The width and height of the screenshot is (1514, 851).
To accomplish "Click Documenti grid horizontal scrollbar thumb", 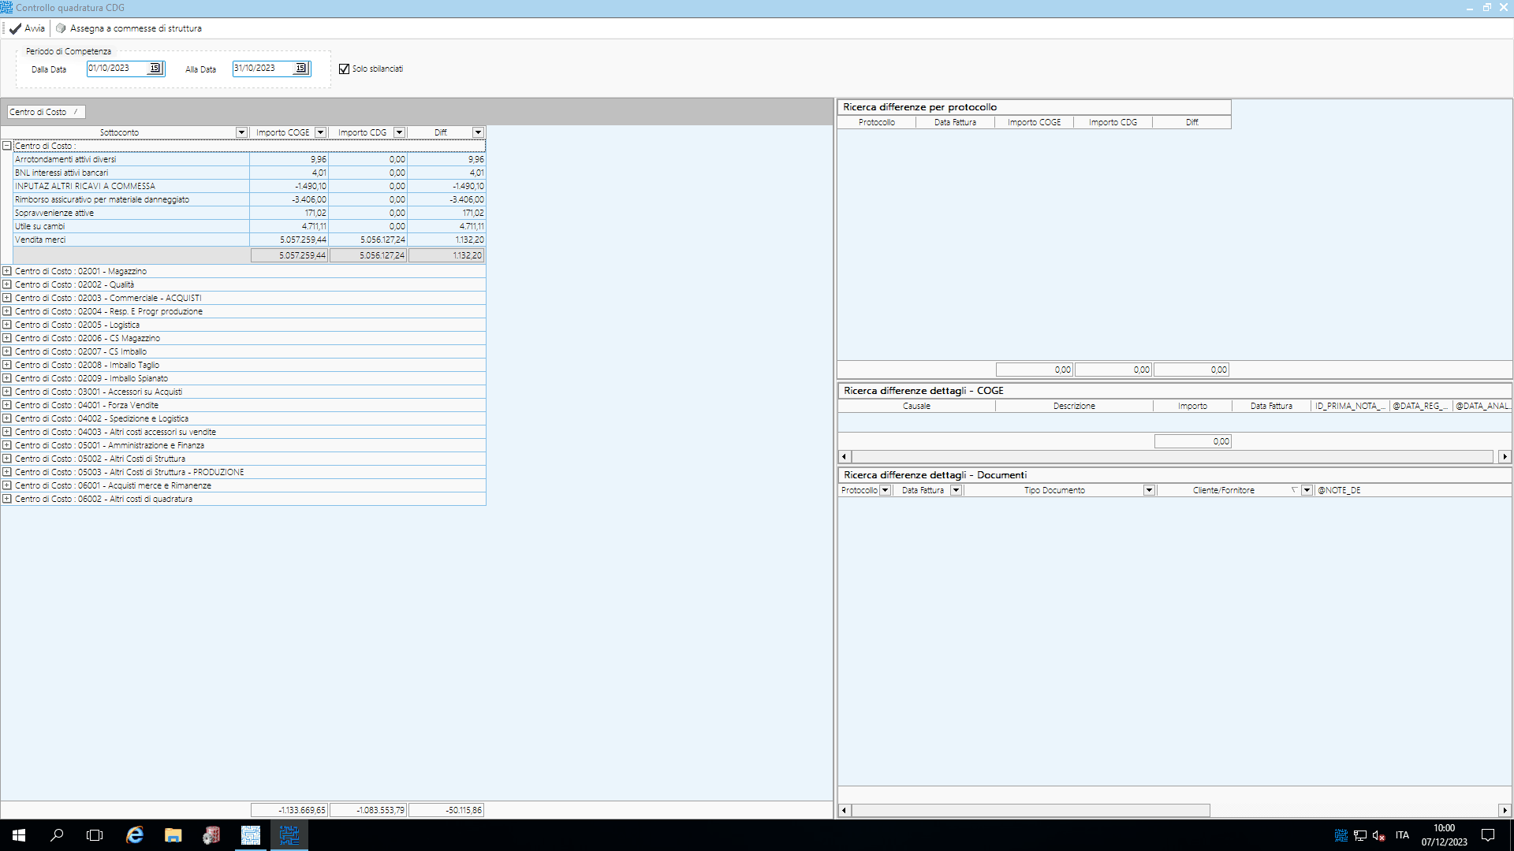I will coord(1031,810).
